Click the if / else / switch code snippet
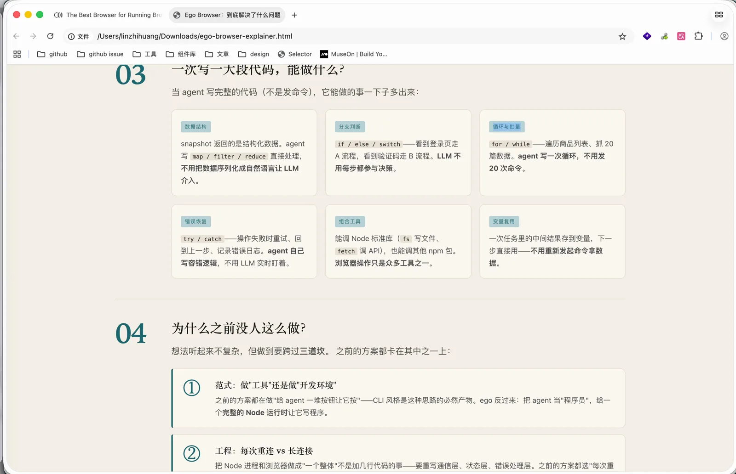Screen dimensions: 736x474 click(368, 144)
